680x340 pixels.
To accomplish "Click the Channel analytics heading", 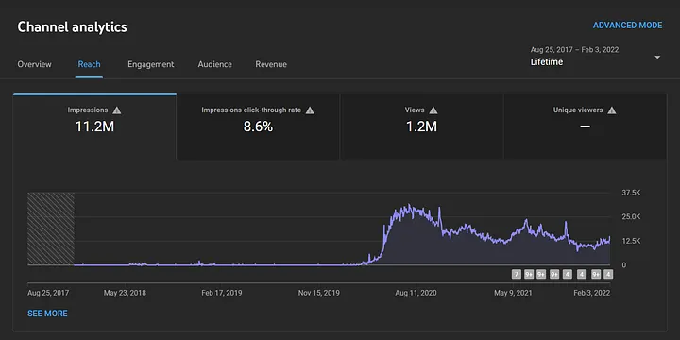I will coord(72,26).
